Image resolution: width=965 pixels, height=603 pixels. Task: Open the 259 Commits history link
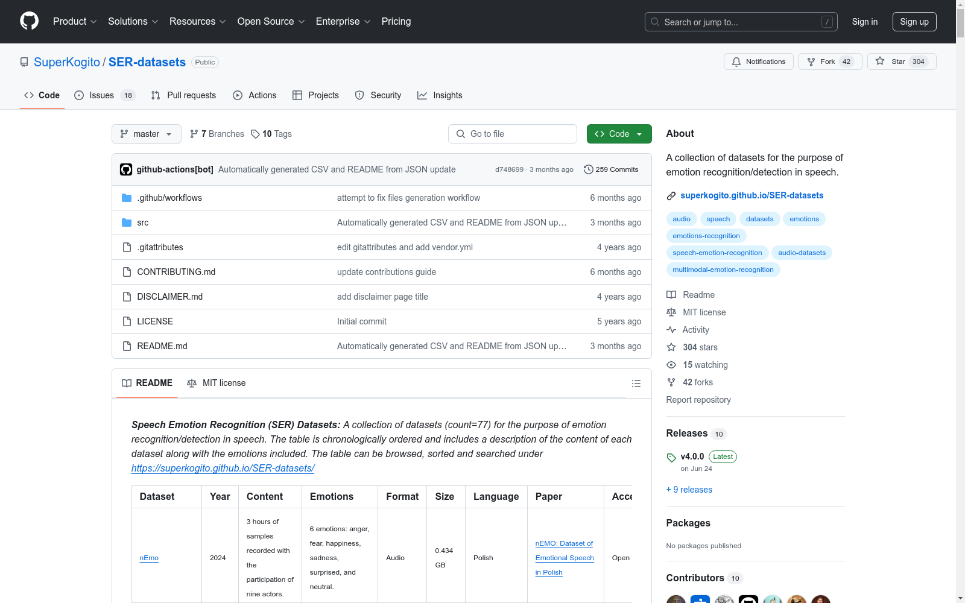pos(611,169)
